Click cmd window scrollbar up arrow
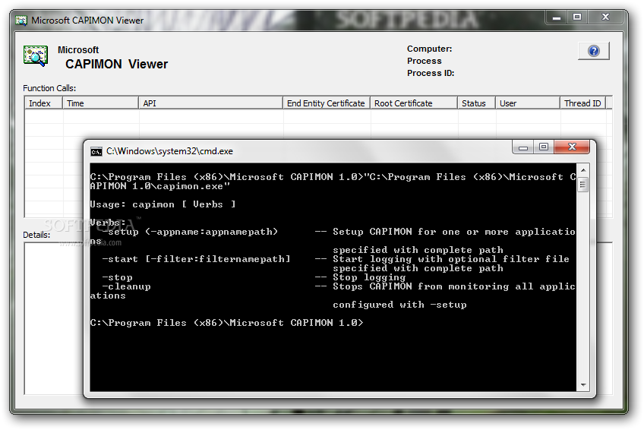644x430 pixels. (x=583, y=169)
